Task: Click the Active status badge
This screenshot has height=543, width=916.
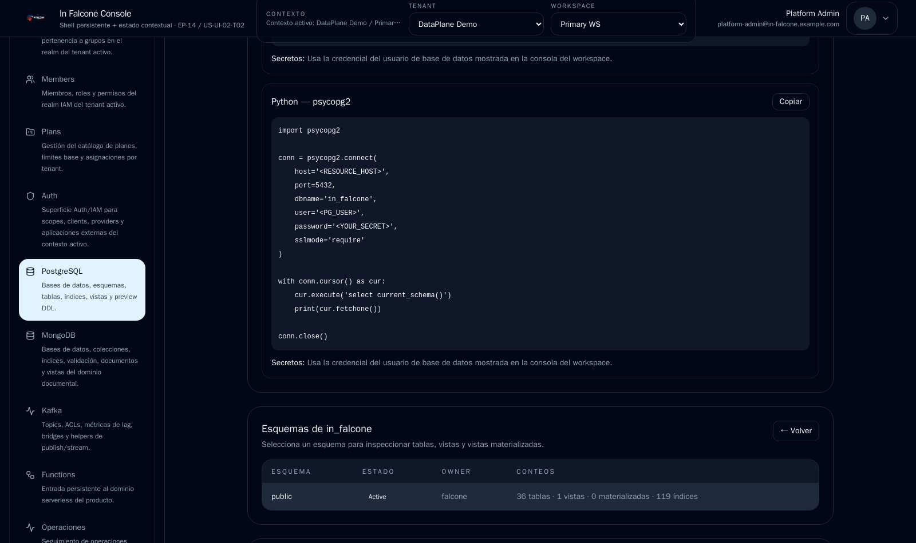Action: click(x=377, y=497)
